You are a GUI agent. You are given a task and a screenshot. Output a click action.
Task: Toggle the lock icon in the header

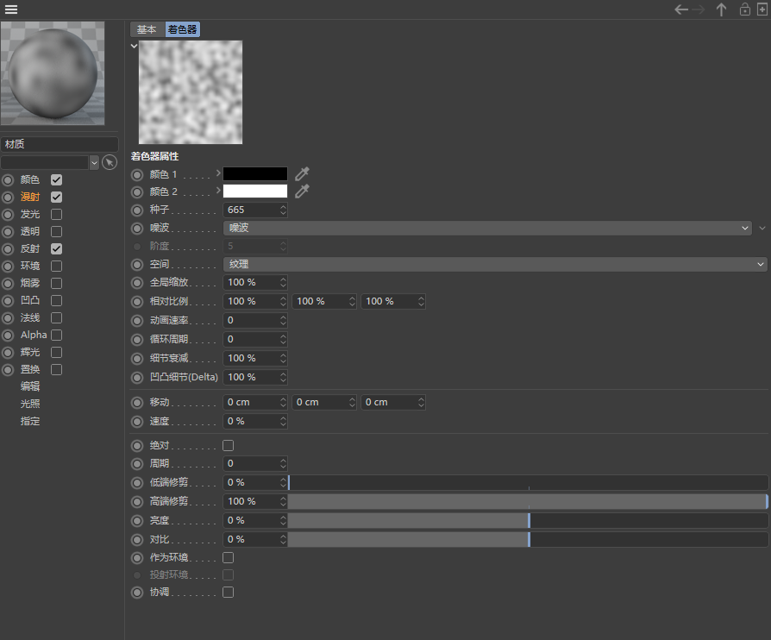click(x=745, y=9)
